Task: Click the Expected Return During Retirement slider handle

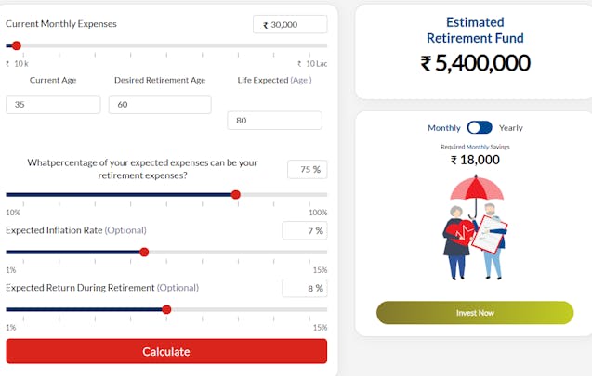Action: [x=166, y=309]
